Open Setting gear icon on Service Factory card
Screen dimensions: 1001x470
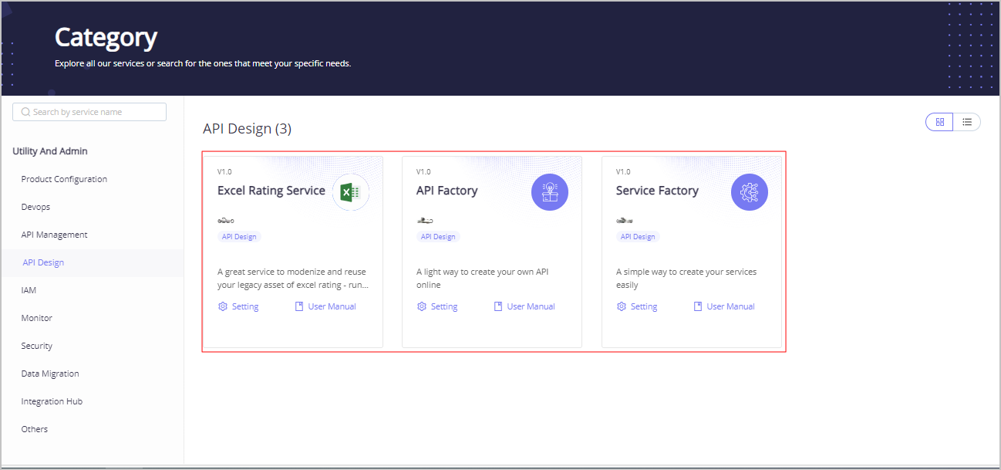tap(622, 306)
